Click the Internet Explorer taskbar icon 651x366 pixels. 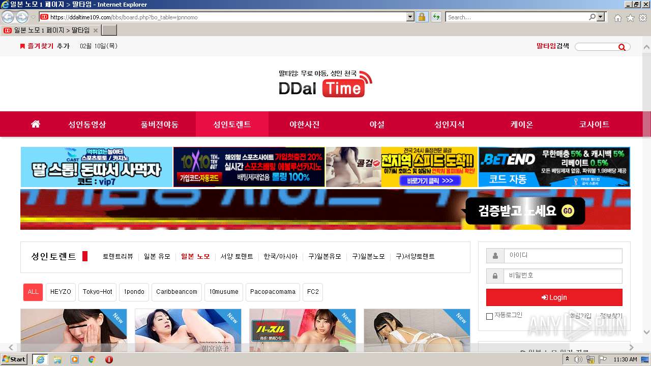tap(40, 359)
